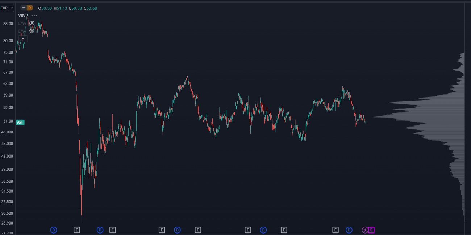Collapse the indicator legend with the chevron

(23, 39)
